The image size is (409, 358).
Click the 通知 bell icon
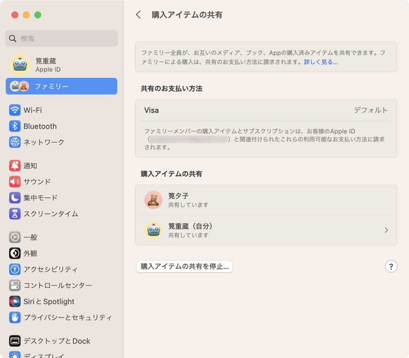pyautogui.click(x=15, y=165)
